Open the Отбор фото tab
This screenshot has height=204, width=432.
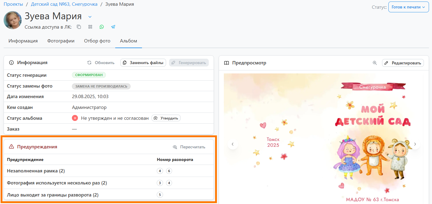97,41
